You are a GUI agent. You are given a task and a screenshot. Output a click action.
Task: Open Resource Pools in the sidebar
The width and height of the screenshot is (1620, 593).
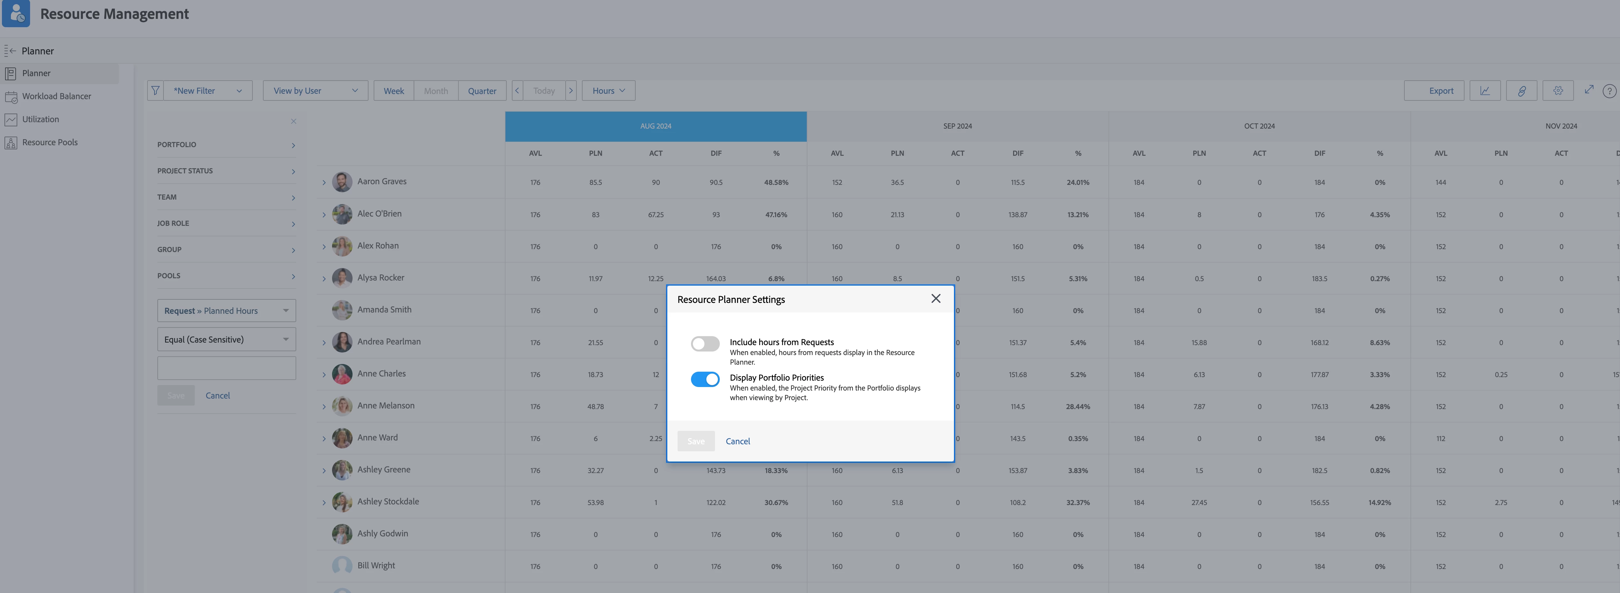click(50, 142)
